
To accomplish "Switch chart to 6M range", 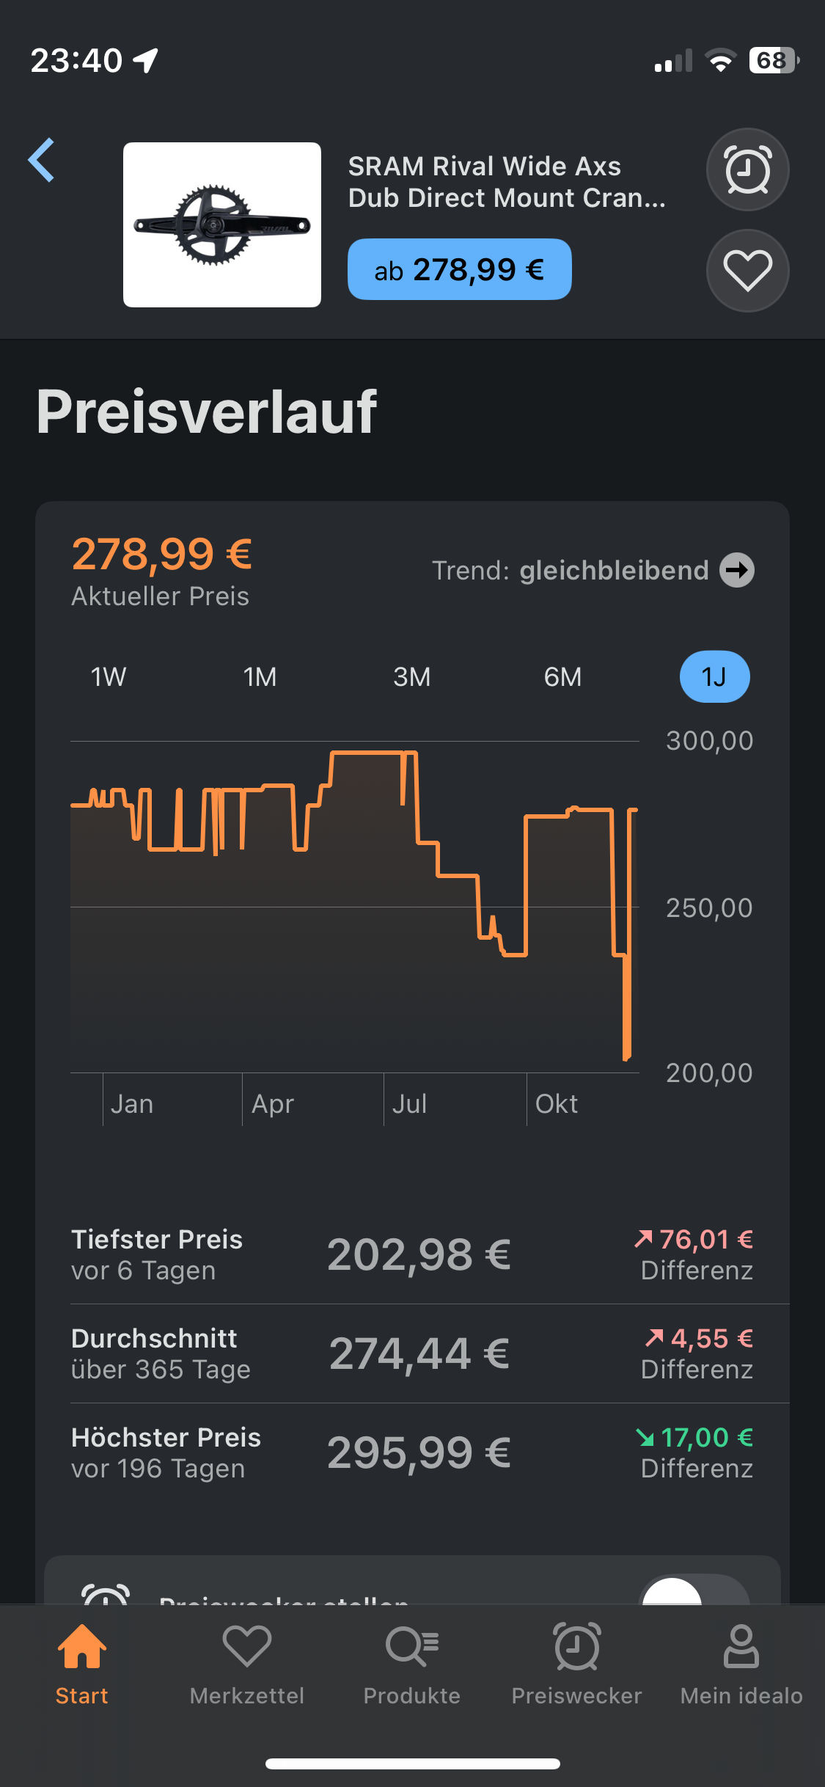I will coord(563,676).
